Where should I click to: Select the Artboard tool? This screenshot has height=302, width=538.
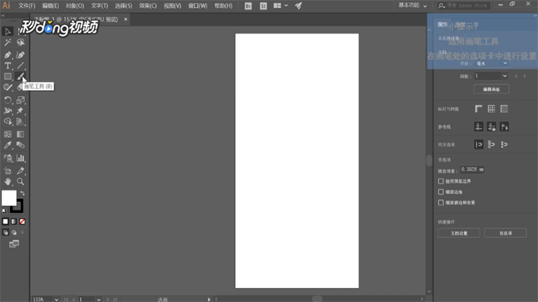pyautogui.click(x=7, y=171)
